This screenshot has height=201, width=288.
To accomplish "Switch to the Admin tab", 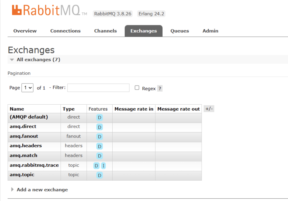I will 210,31.
